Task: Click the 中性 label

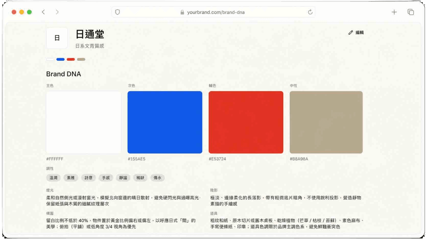Action: pyautogui.click(x=293, y=86)
